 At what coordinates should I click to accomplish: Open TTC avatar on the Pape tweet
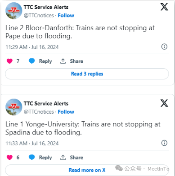click(x=14, y=11)
